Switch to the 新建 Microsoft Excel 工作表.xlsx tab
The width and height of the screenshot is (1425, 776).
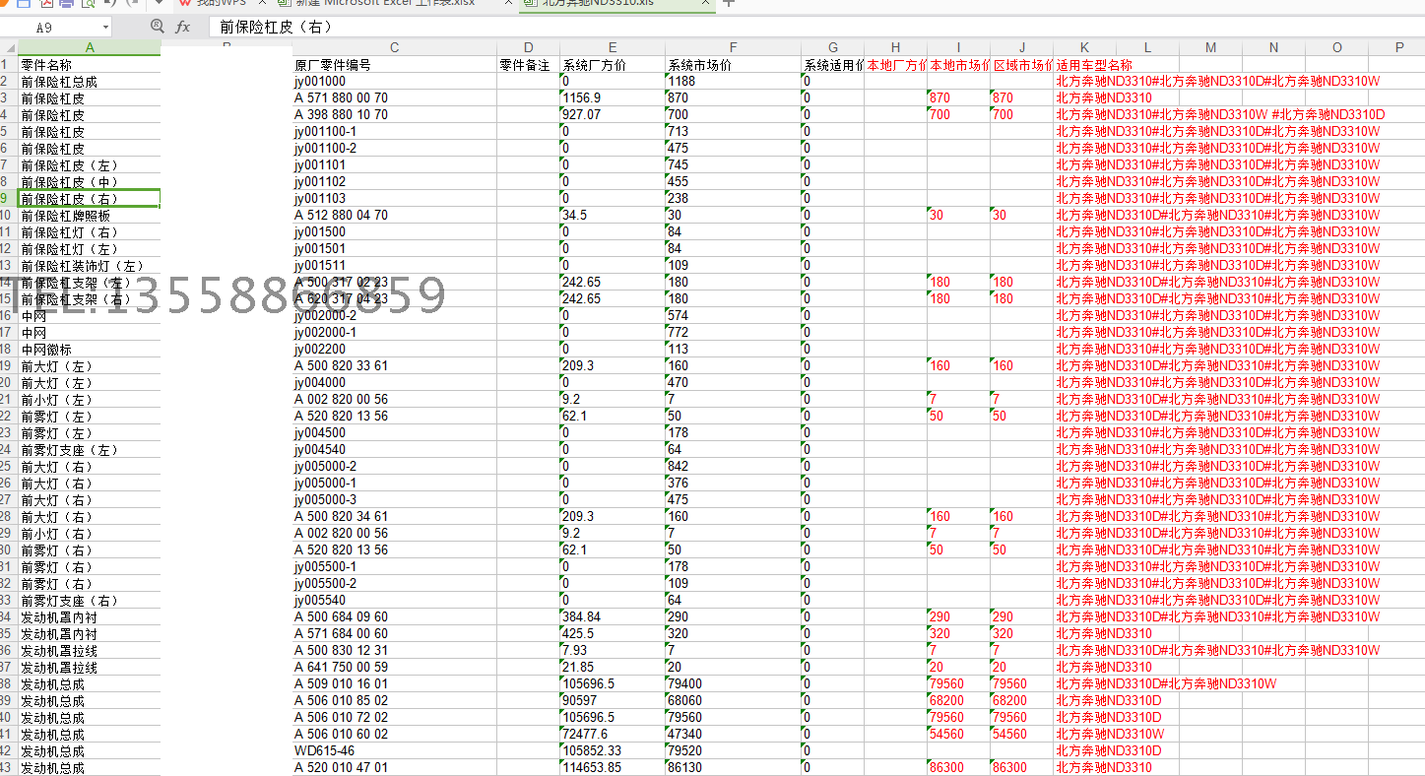(385, 3)
